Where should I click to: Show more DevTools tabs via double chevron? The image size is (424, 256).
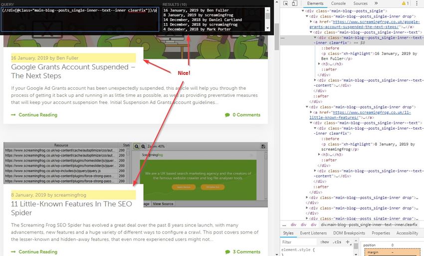(x=376, y=3)
